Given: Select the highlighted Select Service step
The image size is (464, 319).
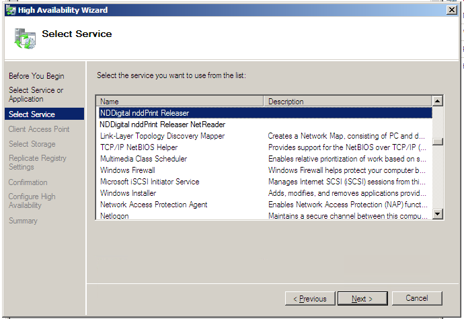Looking at the screenshot, I should point(32,114).
